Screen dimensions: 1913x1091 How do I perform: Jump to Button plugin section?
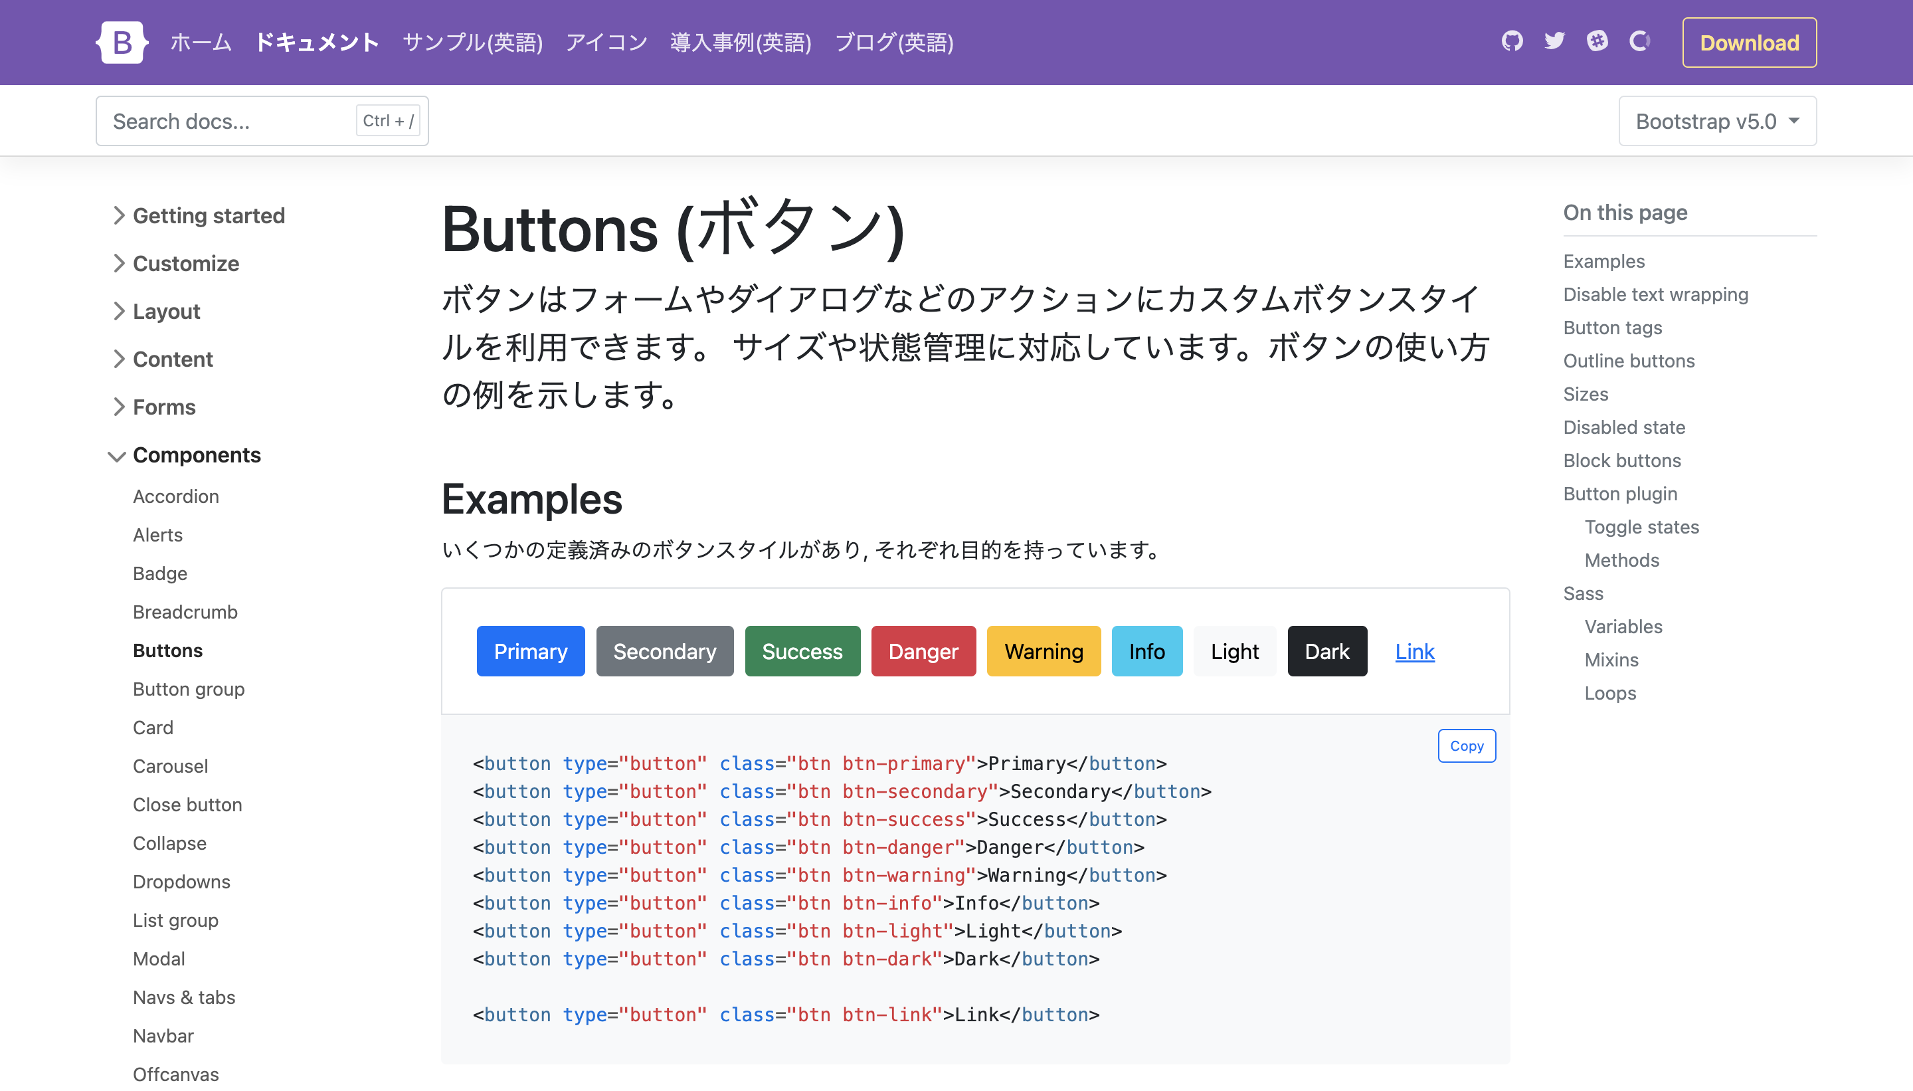point(1620,494)
